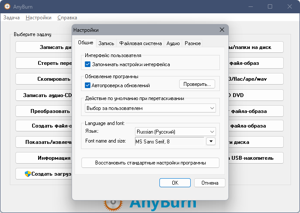300x213 pixels.
Task: Confirm settings with OK
Action: (175, 183)
